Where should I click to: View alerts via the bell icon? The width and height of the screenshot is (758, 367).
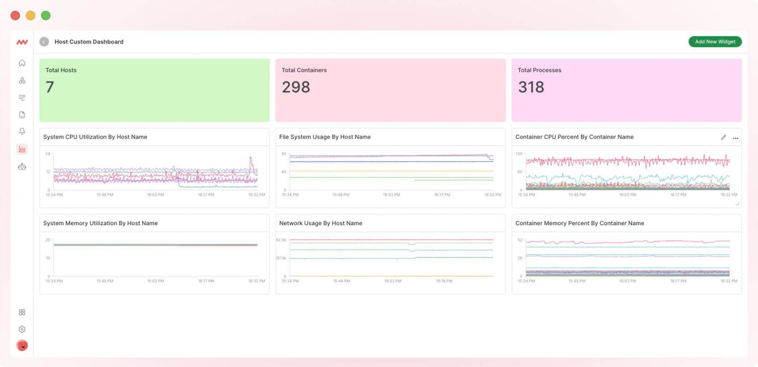(22, 131)
